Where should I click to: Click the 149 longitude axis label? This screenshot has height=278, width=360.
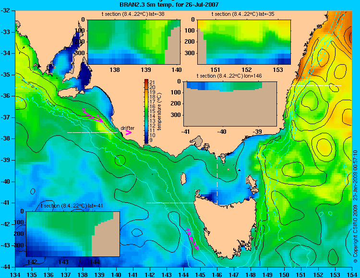(x=268, y=275)
